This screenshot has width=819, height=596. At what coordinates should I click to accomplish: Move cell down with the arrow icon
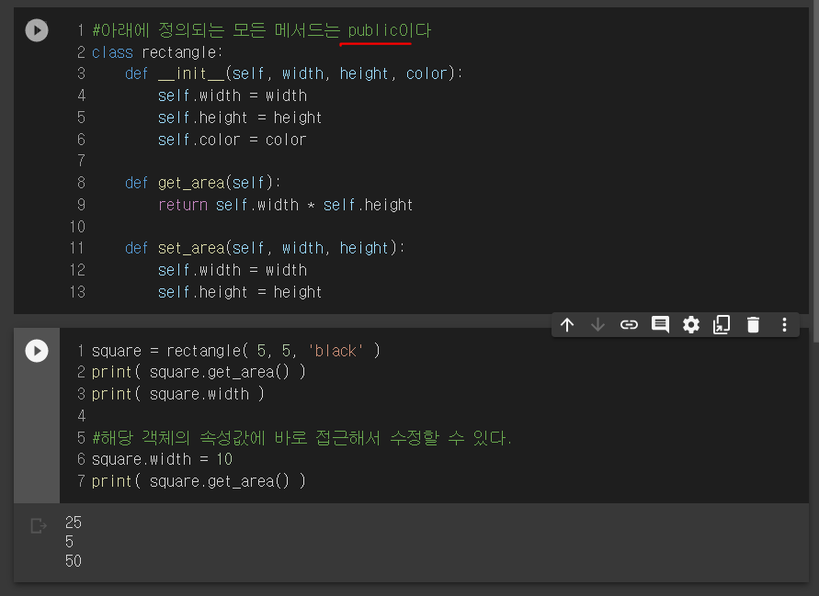click(598, 324)
